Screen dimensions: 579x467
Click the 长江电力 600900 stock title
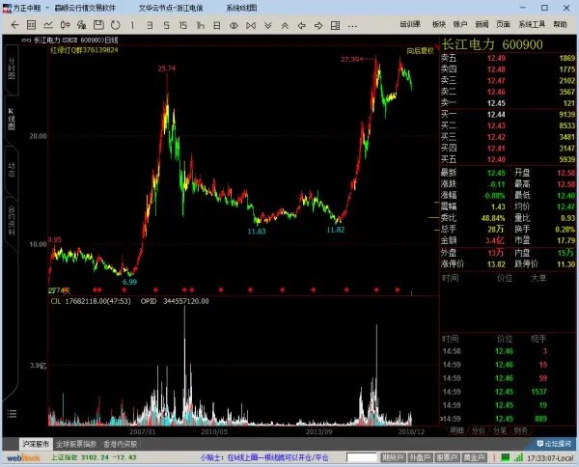[492, 44]
